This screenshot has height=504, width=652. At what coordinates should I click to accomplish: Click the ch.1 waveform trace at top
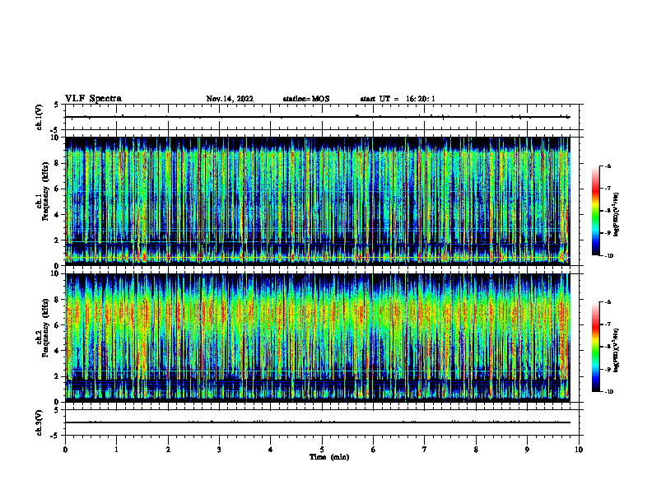(317, 117)
